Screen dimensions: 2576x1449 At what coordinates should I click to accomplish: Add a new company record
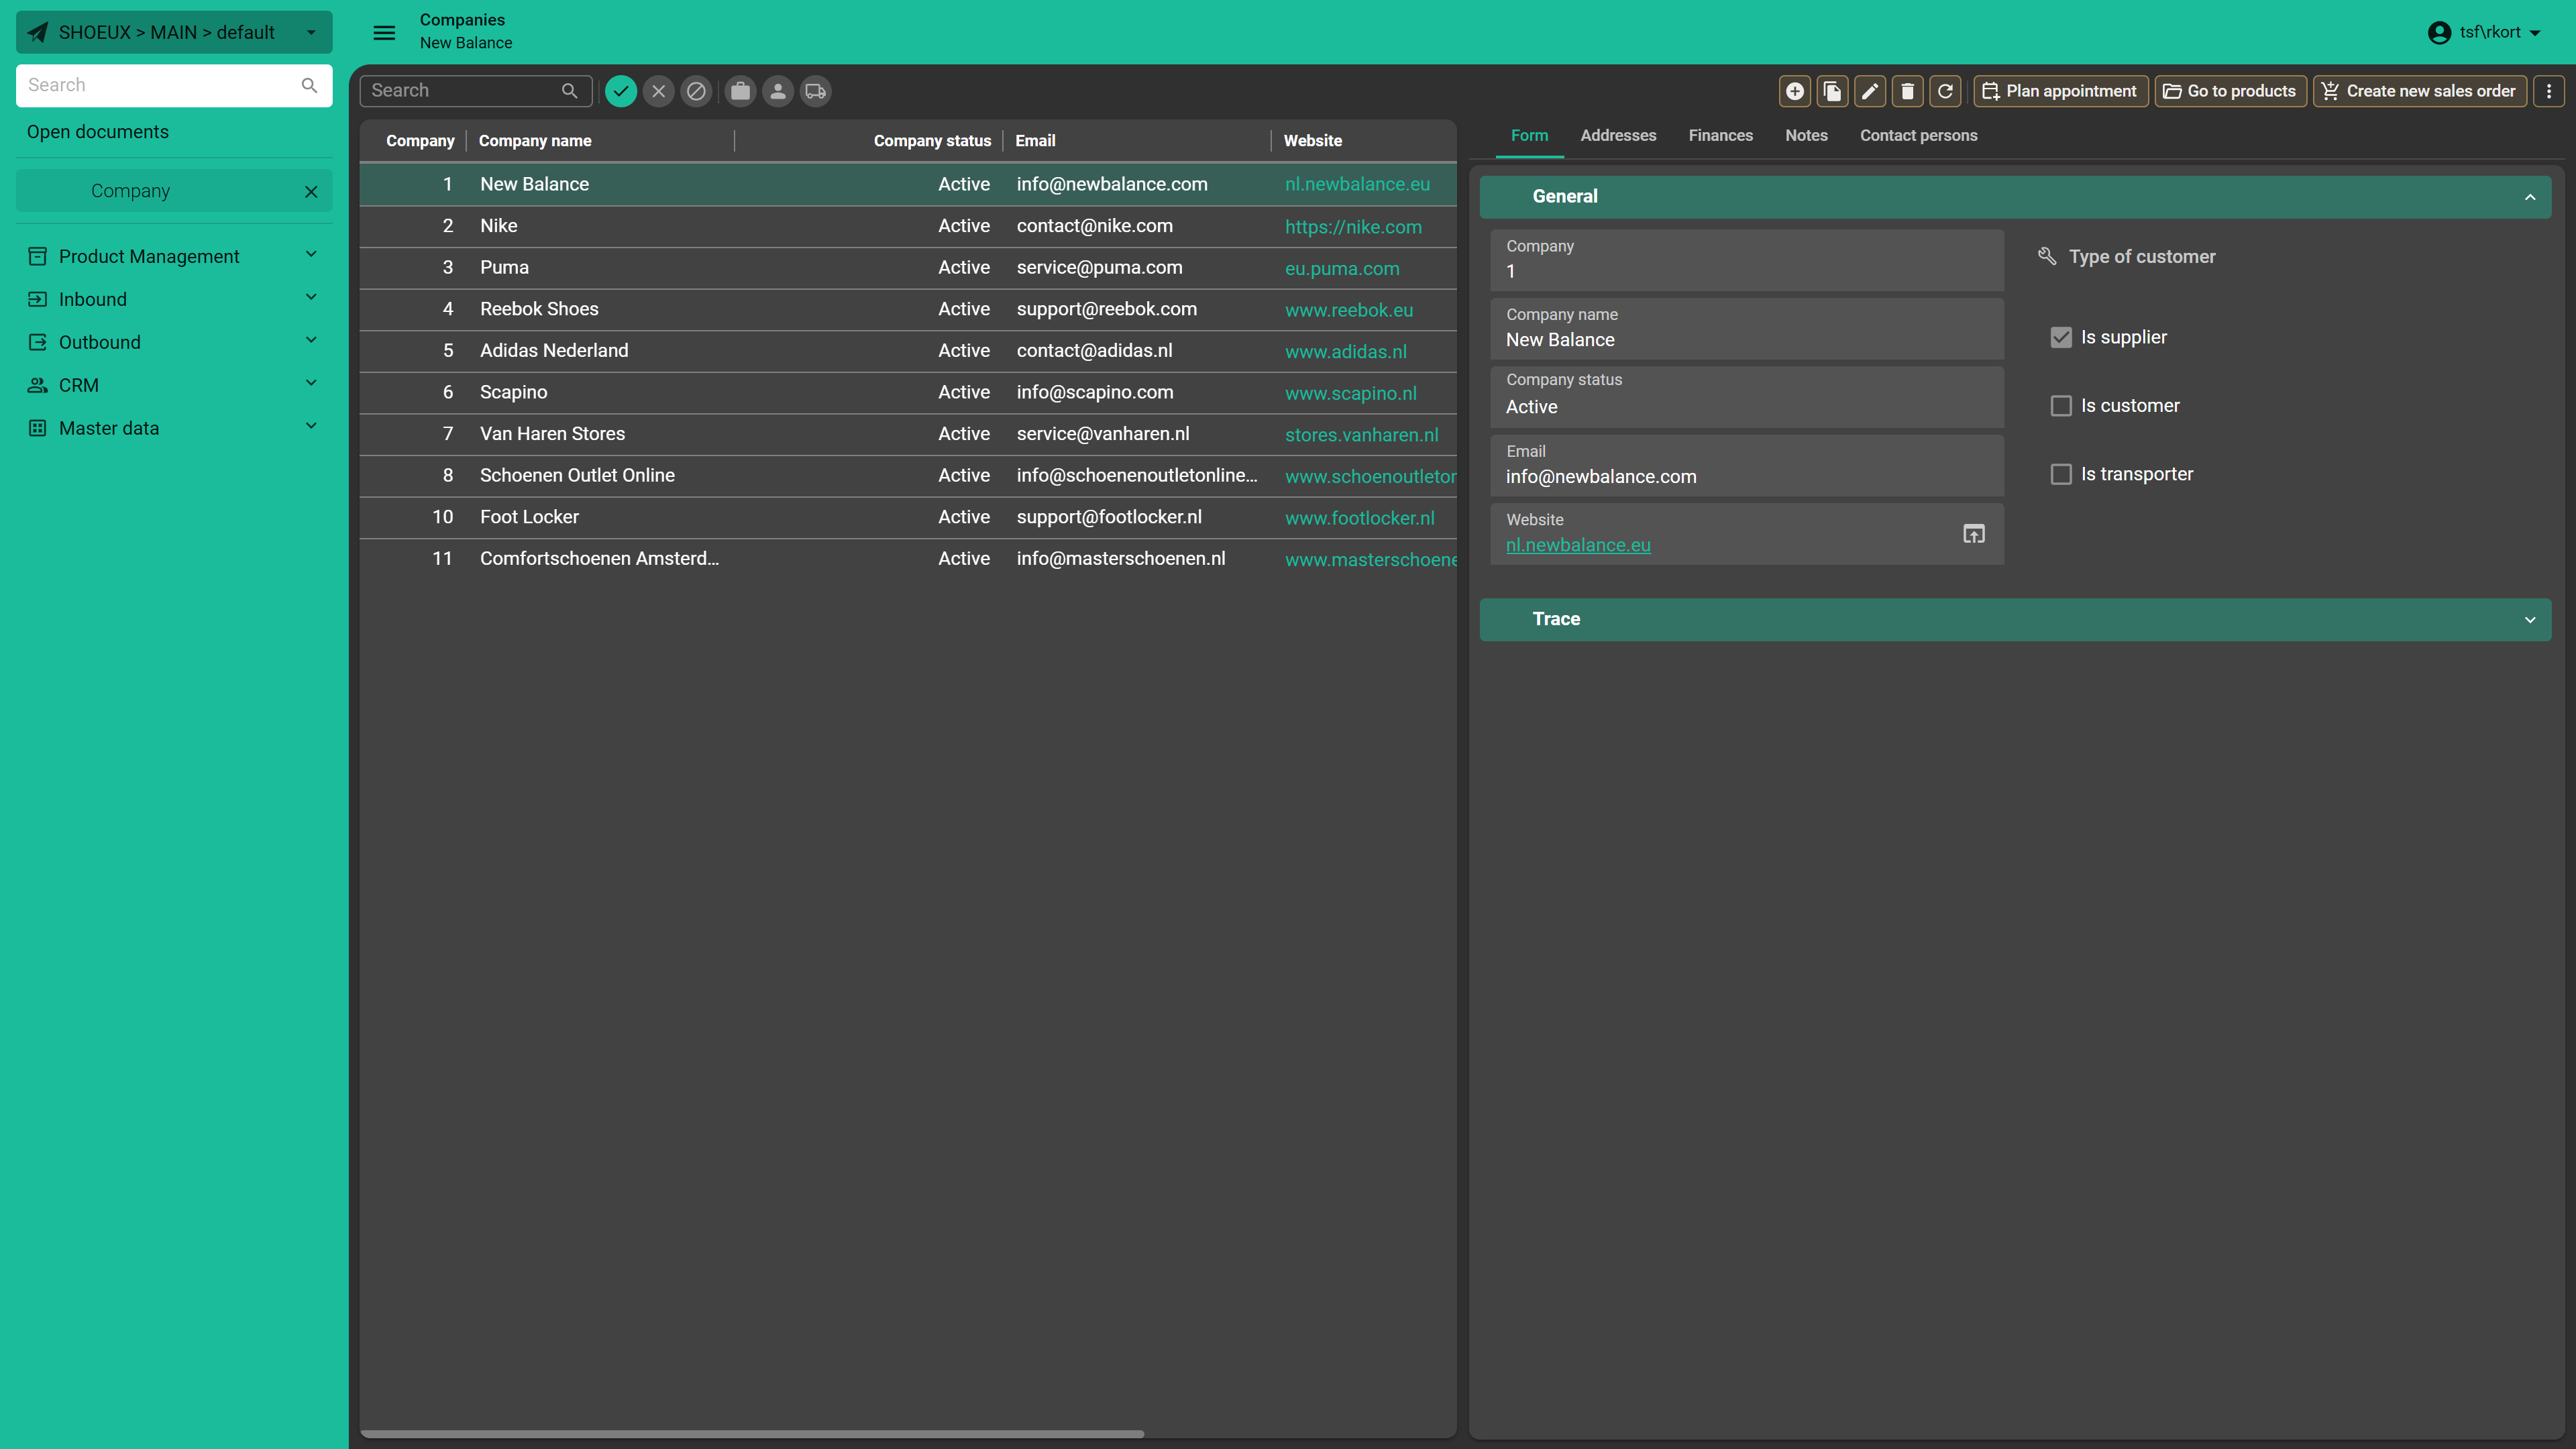(x=1795, y=91)
